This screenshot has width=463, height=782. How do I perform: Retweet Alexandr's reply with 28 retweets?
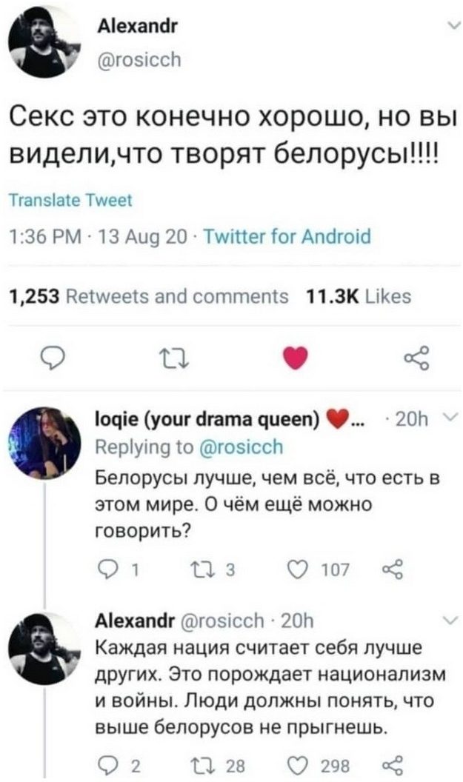[x=198, y=764]
